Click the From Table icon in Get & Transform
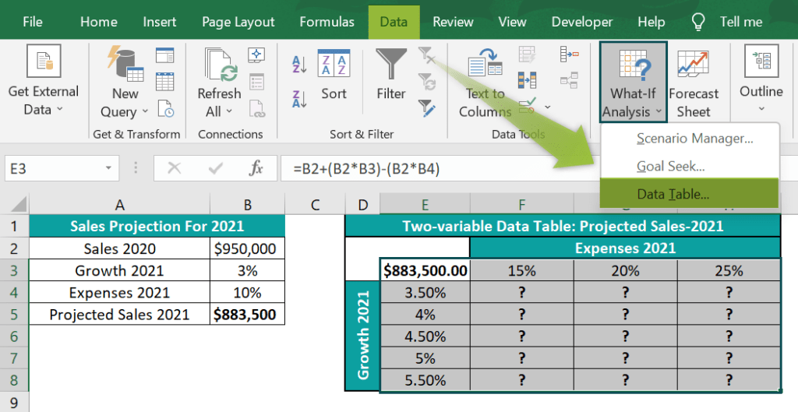Screen dimensions: 798x412 pos(165,81)
